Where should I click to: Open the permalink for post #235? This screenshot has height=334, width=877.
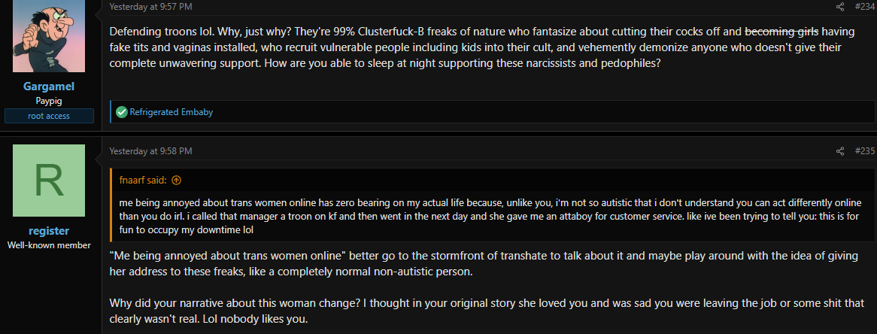pos(865,151)
